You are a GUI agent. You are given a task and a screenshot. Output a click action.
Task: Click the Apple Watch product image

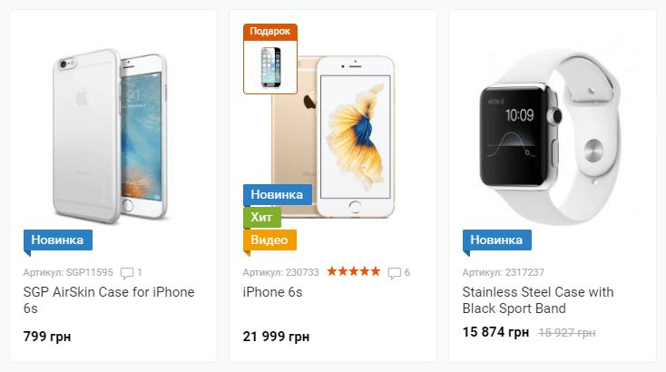[550, 137]
